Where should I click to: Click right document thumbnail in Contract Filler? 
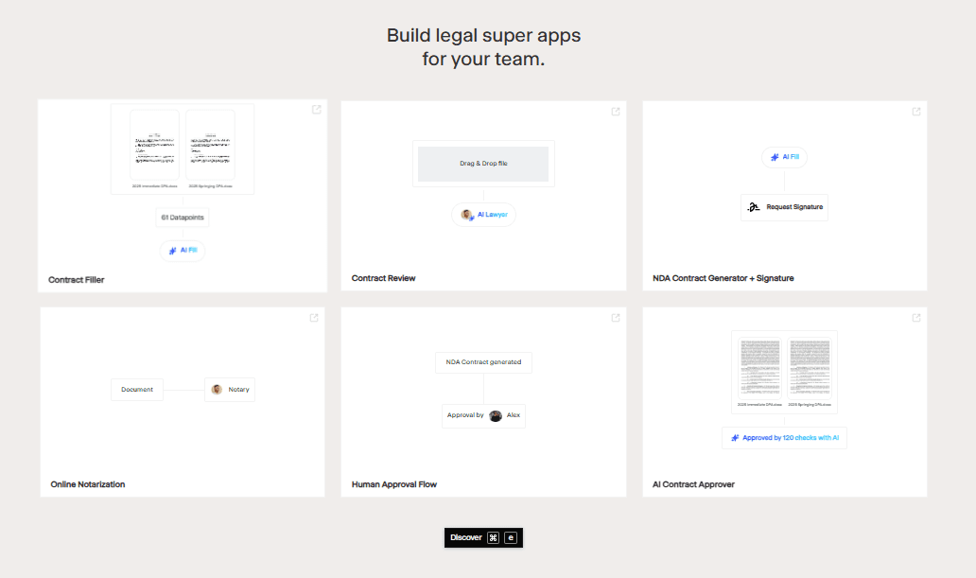(x=210, y=145)
